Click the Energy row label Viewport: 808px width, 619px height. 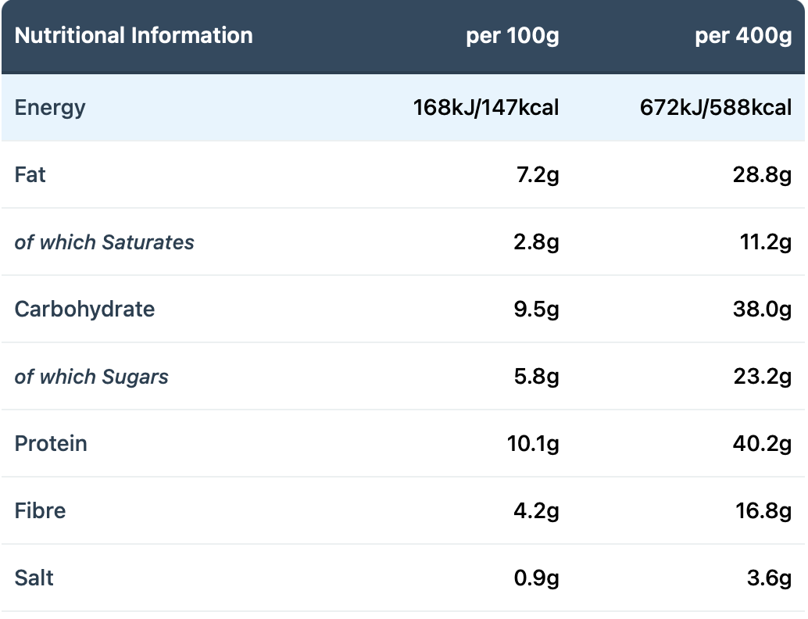pyautogui.click(x=50, y=108)
